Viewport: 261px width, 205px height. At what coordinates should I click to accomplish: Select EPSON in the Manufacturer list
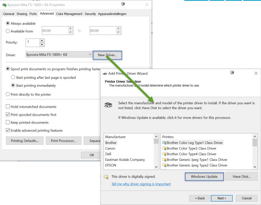click(111, 165)
